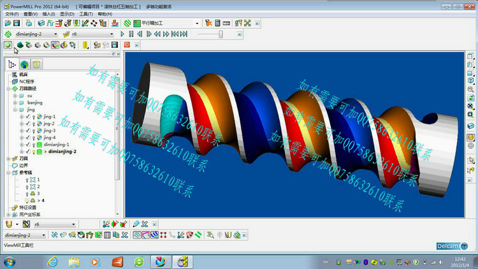Expand the cu folder
The image size is (478, 269).
(x=15, y=96)
